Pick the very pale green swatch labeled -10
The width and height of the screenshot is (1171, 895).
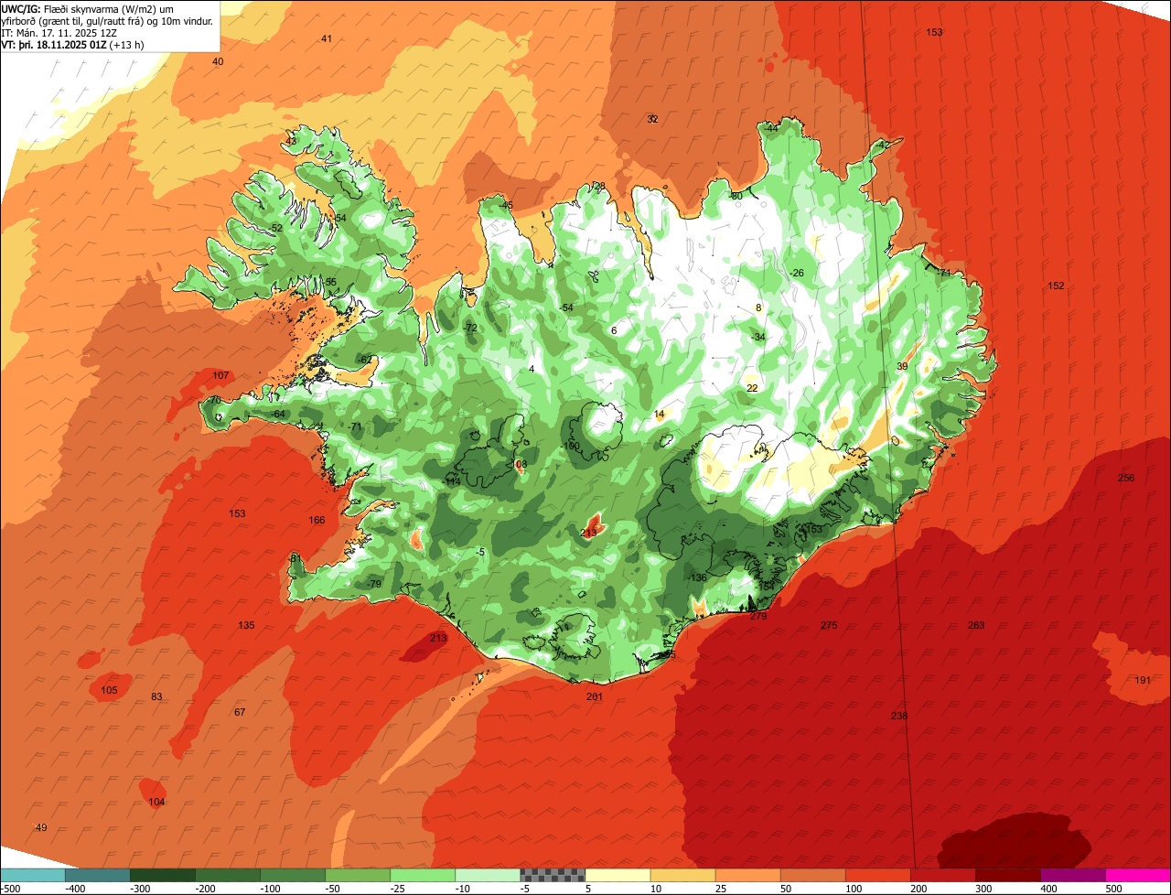488,875
